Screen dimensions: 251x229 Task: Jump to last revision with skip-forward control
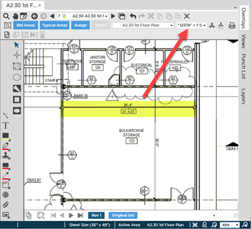[x=80, y=215]
